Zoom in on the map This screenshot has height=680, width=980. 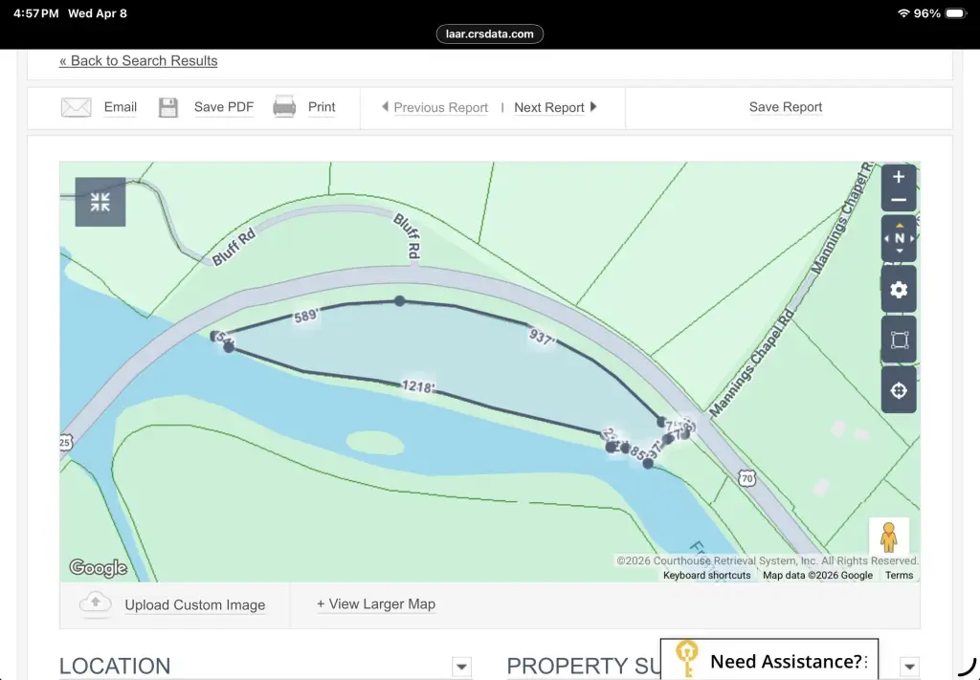pos(898,178)
